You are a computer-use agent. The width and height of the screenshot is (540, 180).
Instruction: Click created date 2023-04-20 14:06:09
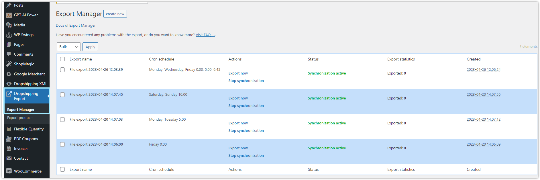pos(484,144)
